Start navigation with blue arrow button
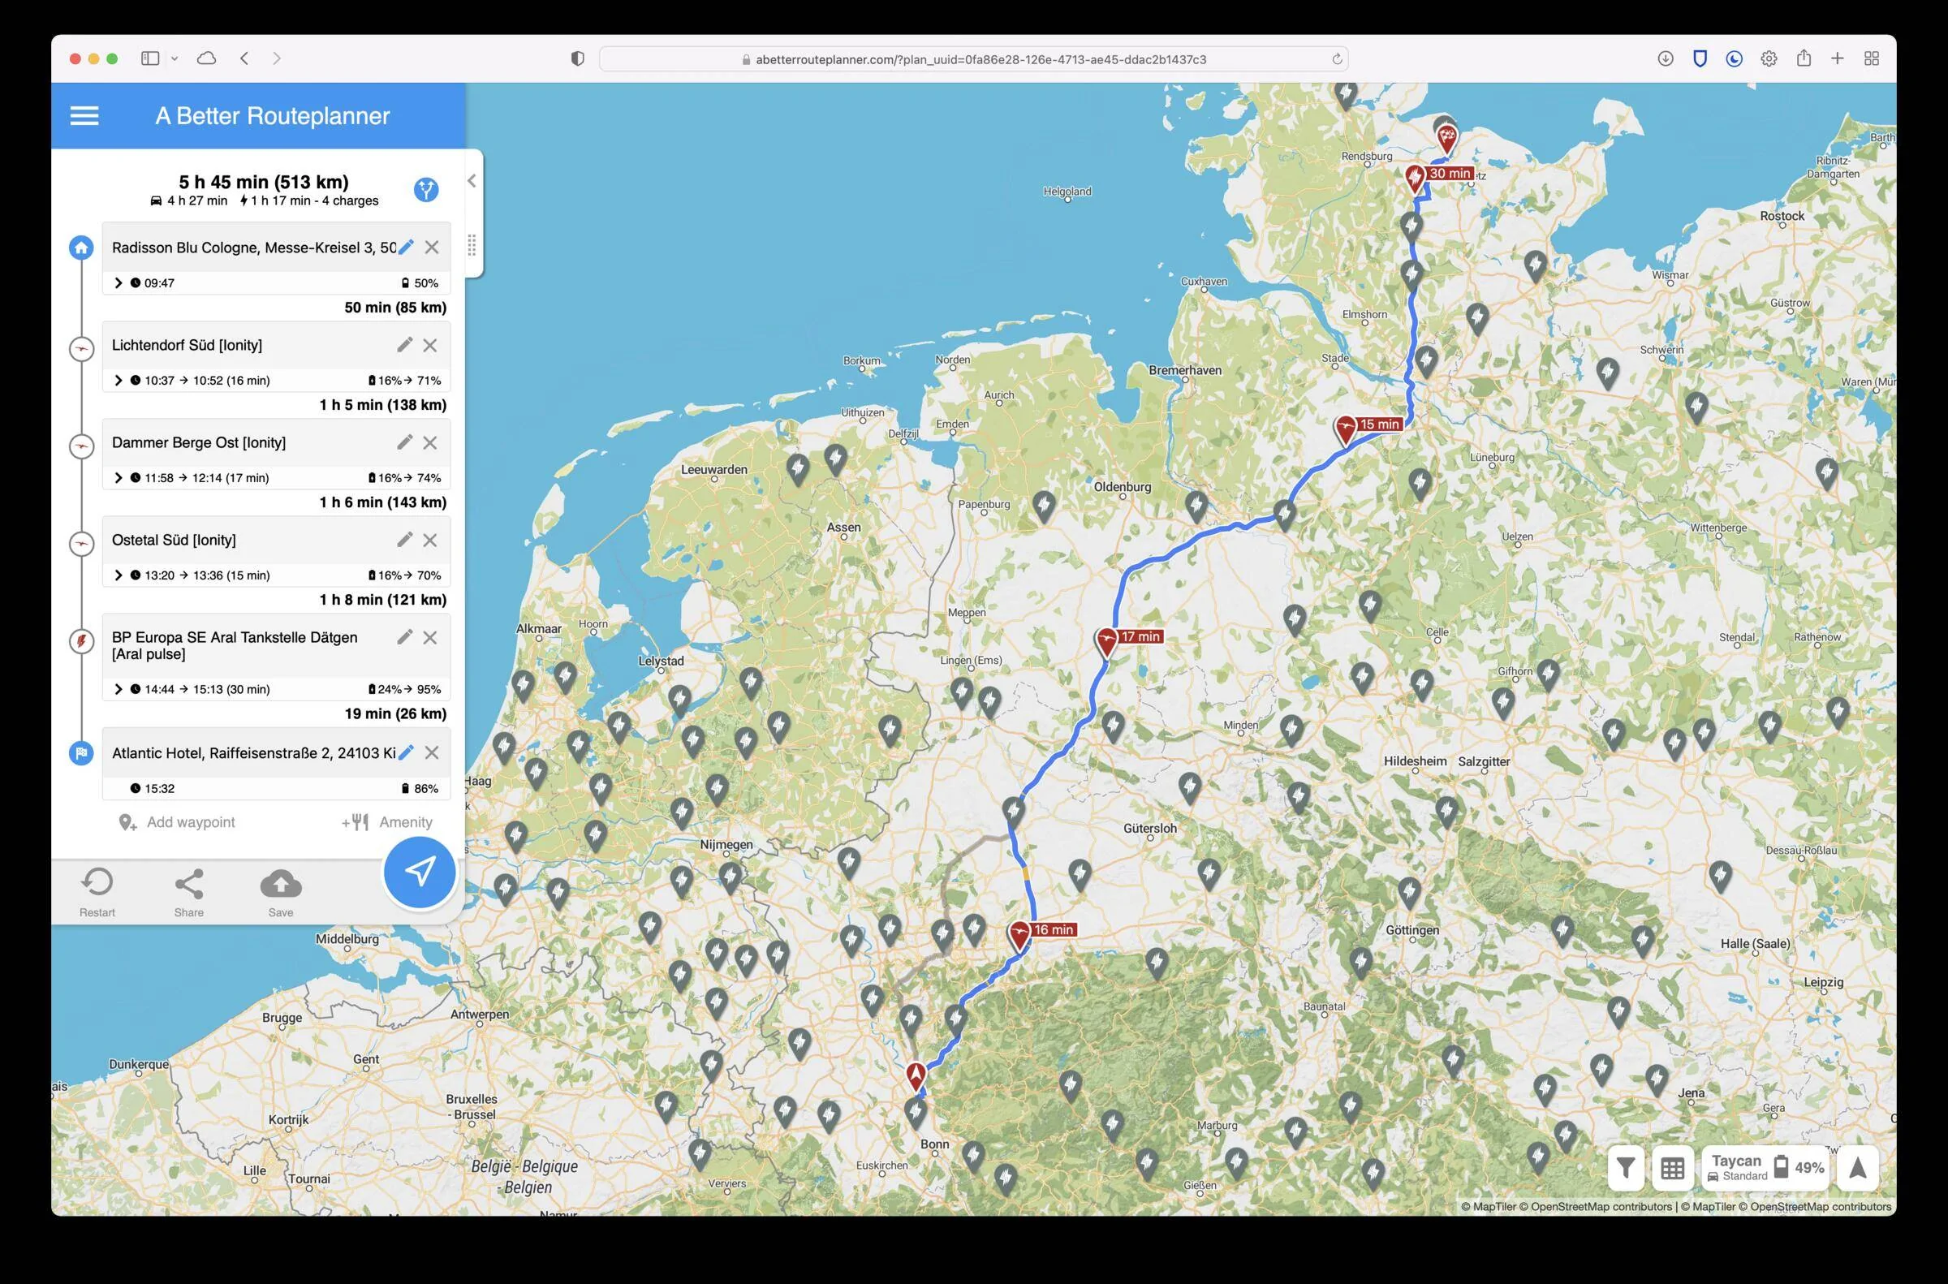The image size is (1948, 1284). point(420,872)
